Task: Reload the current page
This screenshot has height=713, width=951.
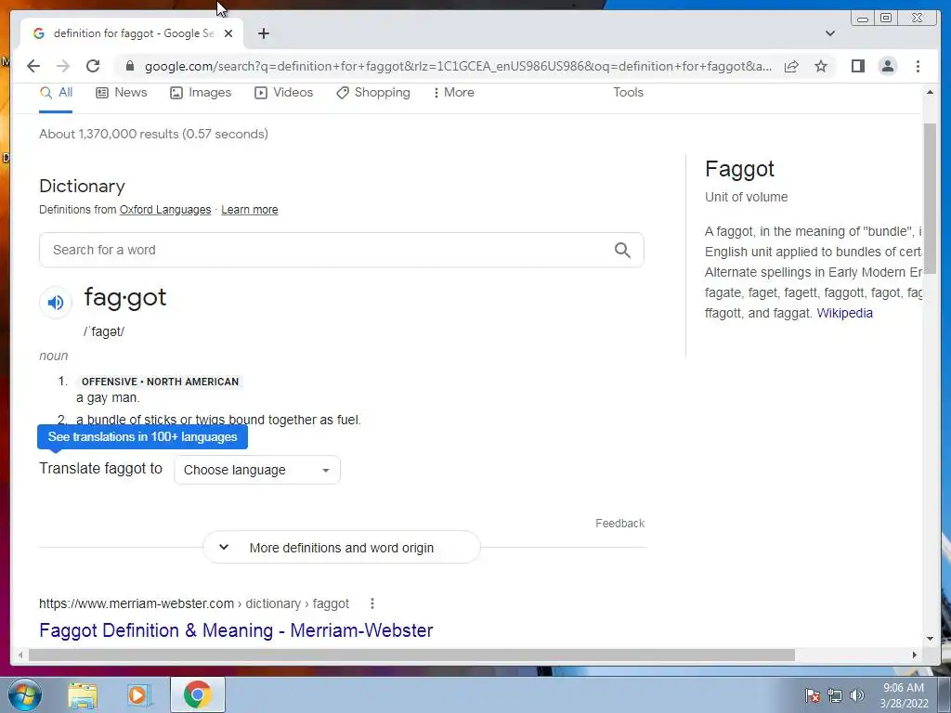Action: (93, 66)
